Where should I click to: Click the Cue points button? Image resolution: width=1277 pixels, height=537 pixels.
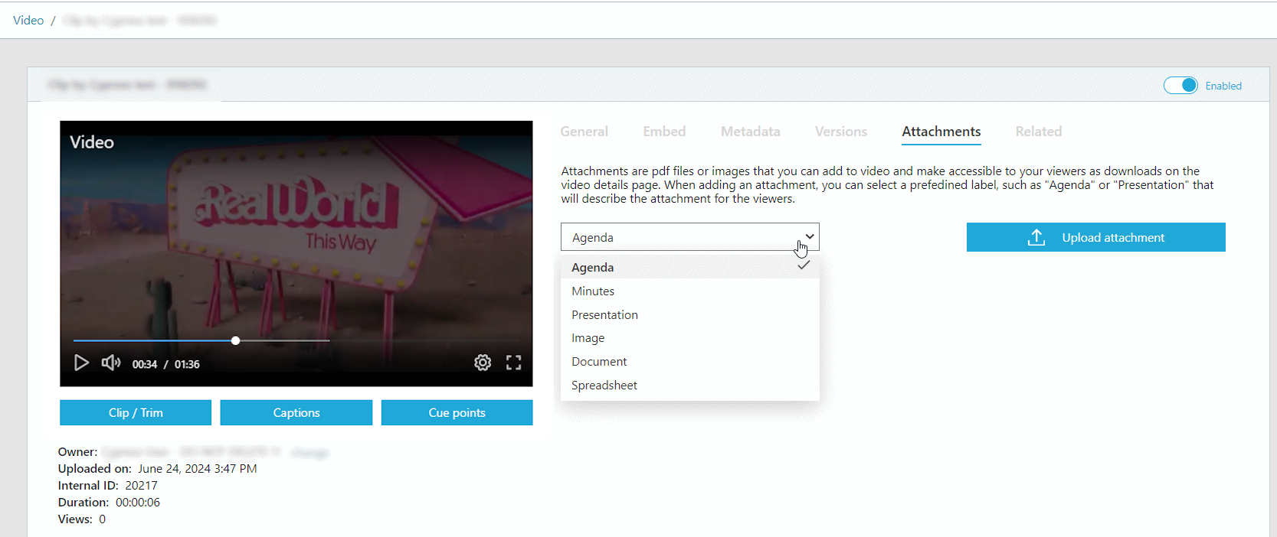457,412
